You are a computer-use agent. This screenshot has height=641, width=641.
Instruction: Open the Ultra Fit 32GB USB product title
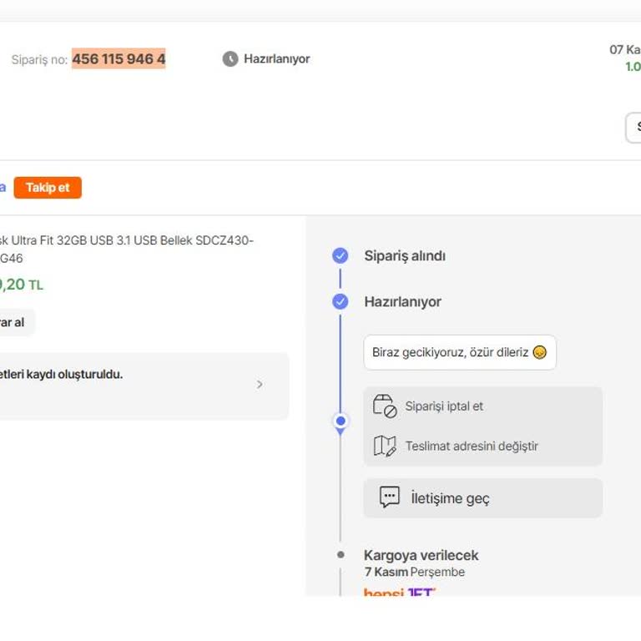[x=126, y=249]
